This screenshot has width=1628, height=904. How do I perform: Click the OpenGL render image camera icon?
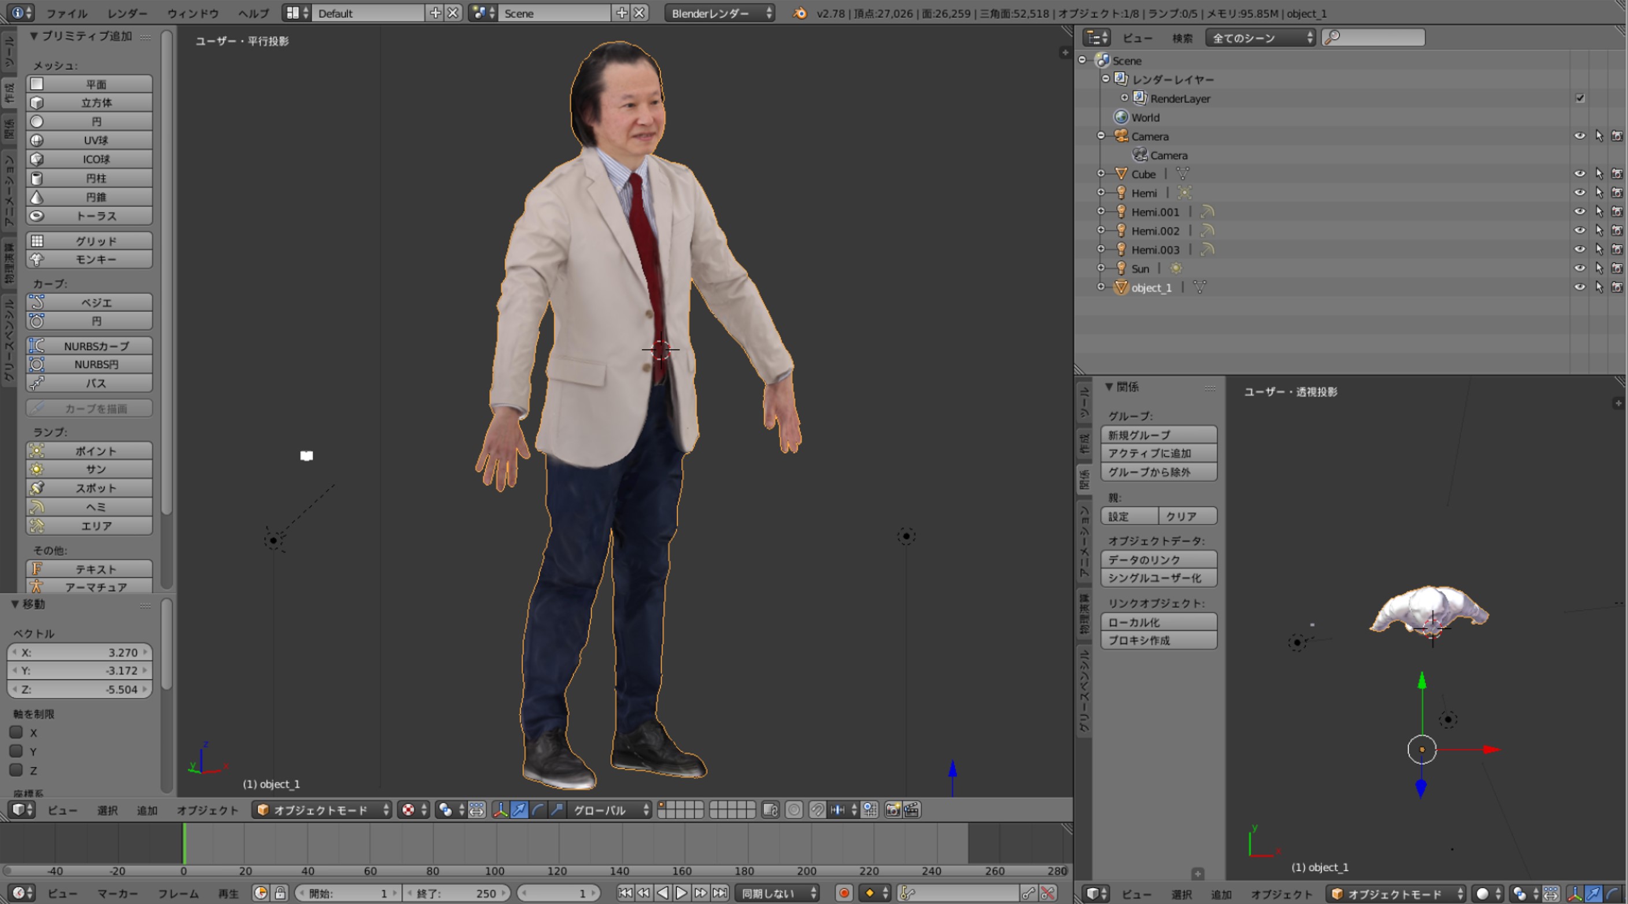click(x=892, y=810)
